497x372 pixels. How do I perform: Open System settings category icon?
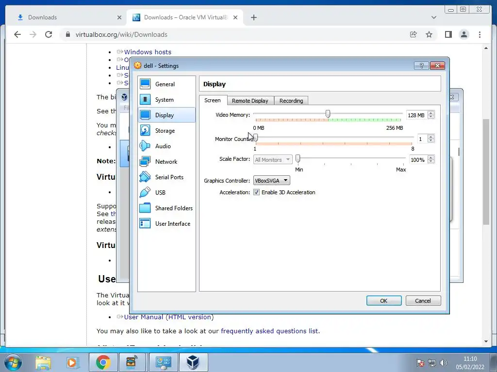tap(145, 100)
